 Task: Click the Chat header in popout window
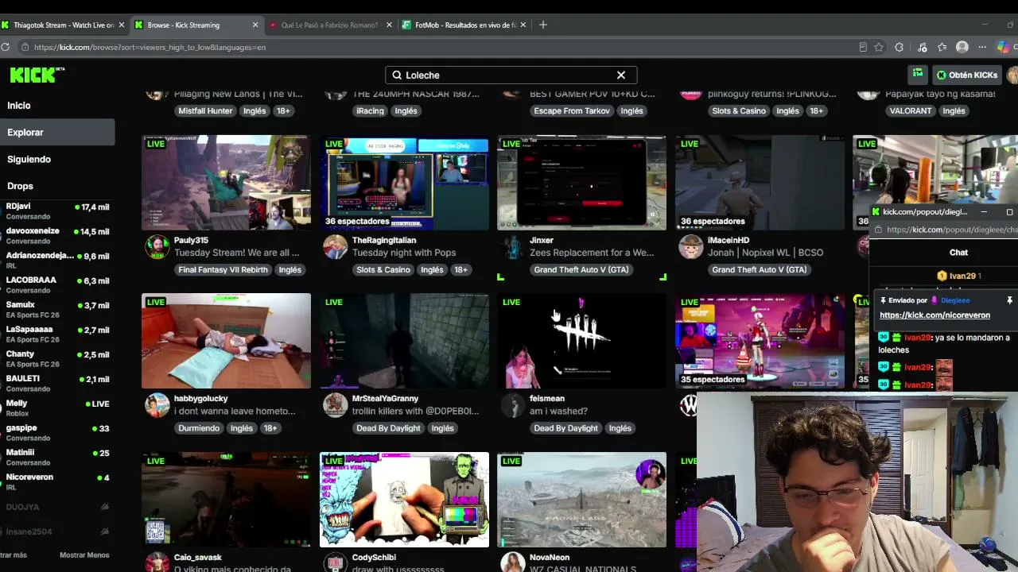[x=958, y=253]
